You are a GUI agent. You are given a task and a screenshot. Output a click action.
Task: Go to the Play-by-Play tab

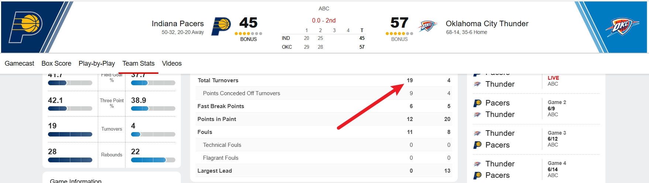(97, 63)
